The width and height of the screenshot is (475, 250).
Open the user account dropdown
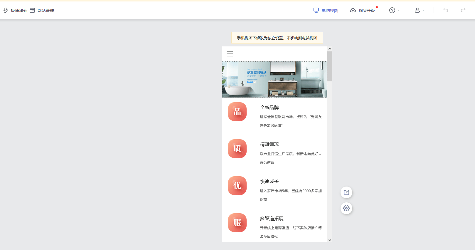pos(420,10)
